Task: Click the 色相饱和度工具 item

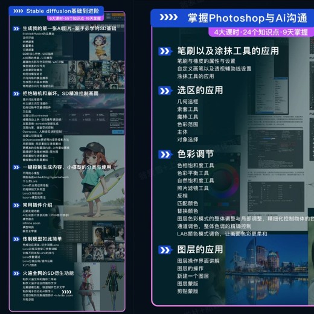Action: click(x=196, y=165)
